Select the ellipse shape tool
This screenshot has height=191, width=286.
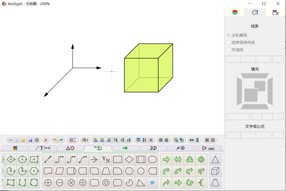pos(152,159)
